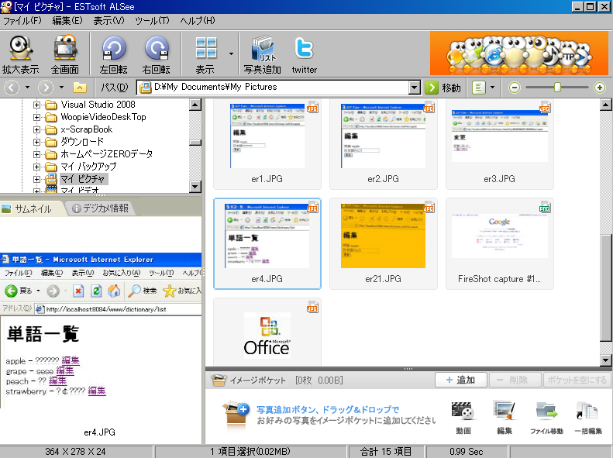Expand the ダウンロード folder
The width and height of the screenshot is (613, 458).
click(36, 143)
